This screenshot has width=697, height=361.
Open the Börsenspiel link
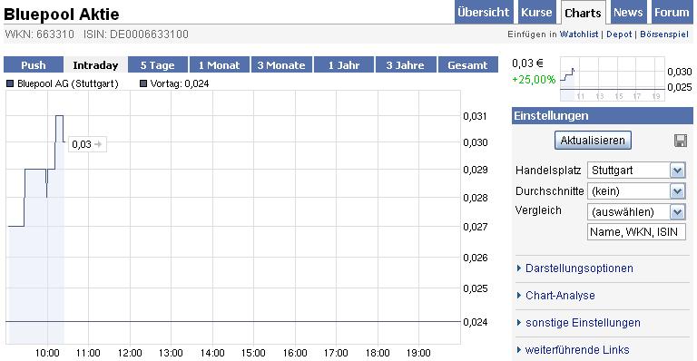(664, 34)
